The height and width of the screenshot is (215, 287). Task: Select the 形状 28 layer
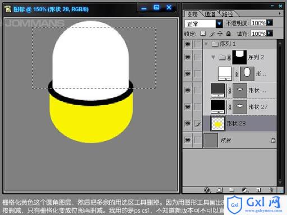click(240, 124)
